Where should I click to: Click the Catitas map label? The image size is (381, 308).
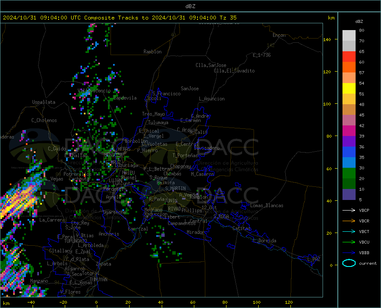pyautogui.click(x=241, y=228)
